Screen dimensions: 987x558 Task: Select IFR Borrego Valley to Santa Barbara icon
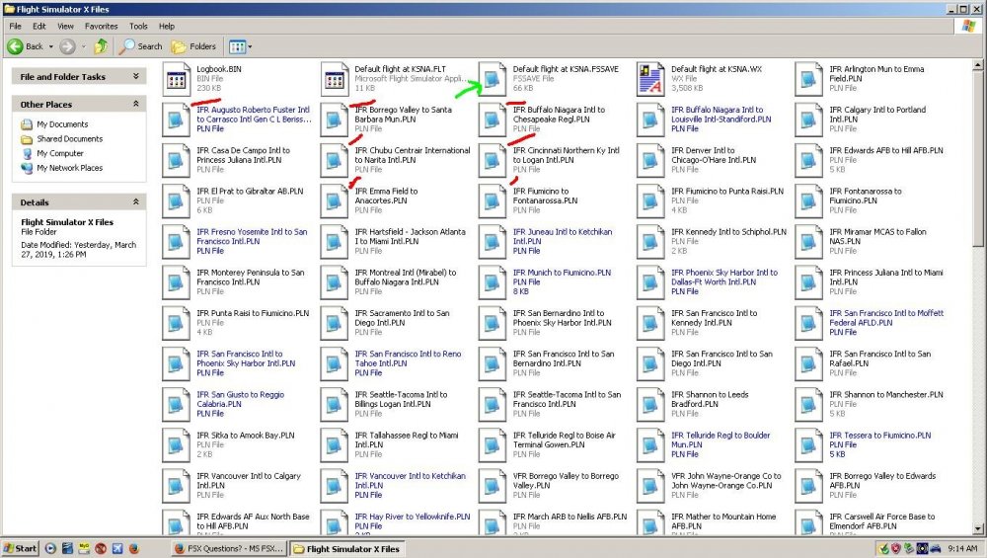point(335,120)
